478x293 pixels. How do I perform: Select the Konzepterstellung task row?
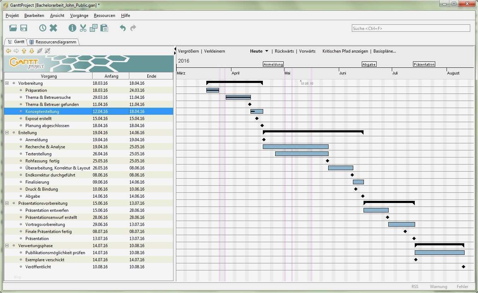click(42, 111)
